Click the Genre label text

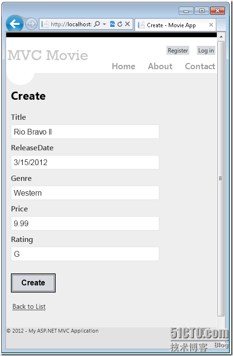[21, 178]
